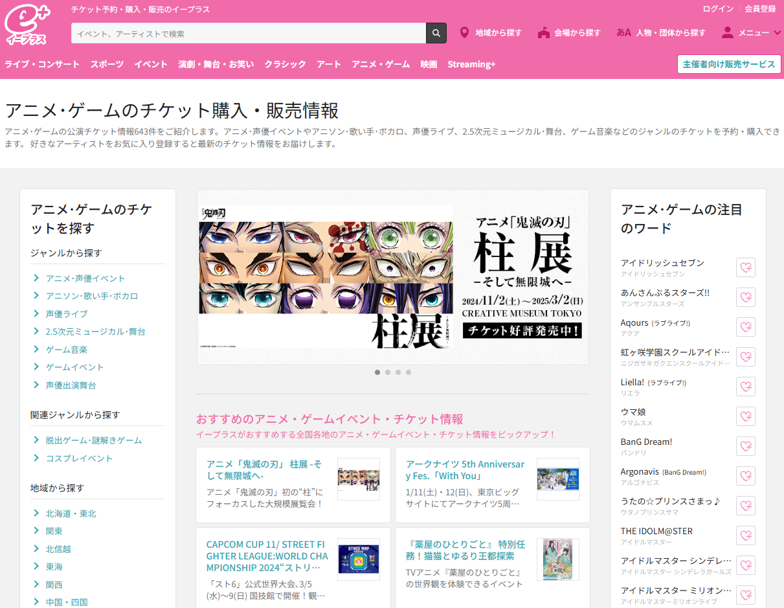Open コスプレイベント related genre
The width and height of the screenshot is (784, 608).
[79, 458]
